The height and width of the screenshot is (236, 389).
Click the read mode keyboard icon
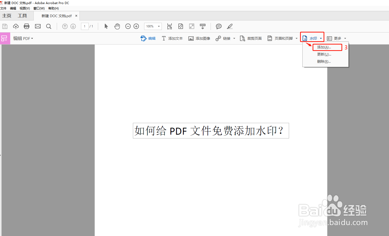(203, 26)
